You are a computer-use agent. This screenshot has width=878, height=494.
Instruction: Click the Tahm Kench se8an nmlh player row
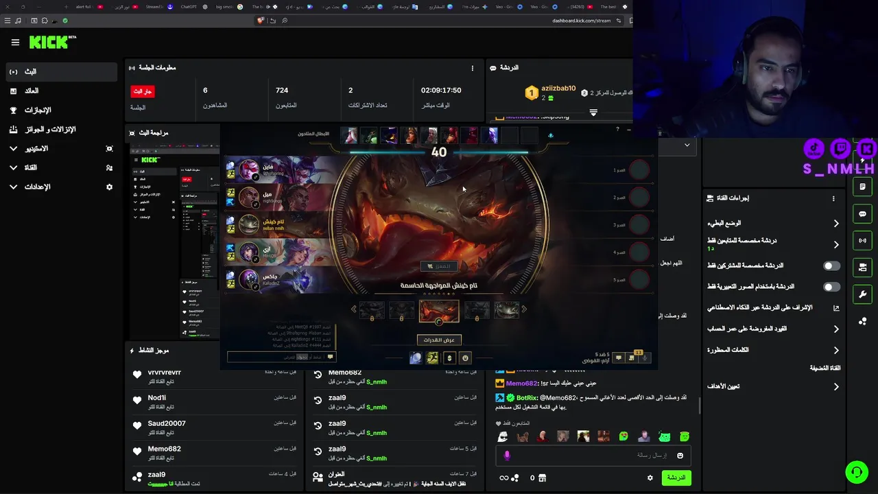(x=280, y=224)
